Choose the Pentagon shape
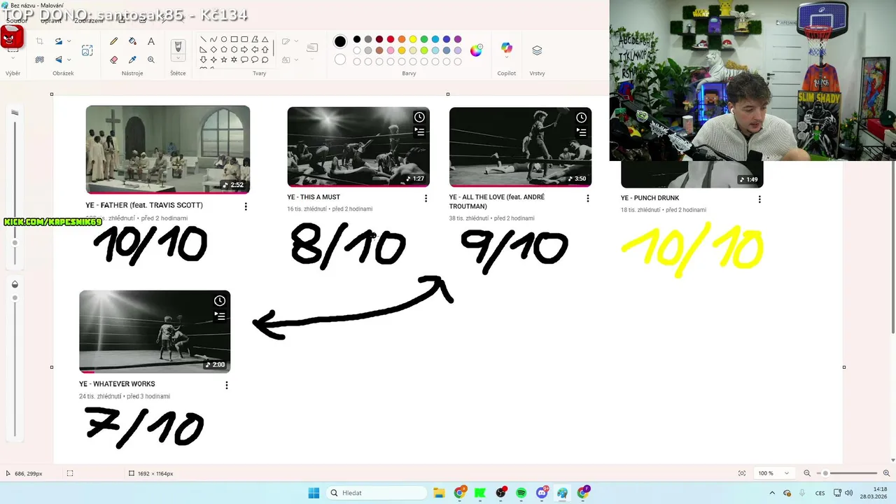Viewport: 896px width, 504px height. (224, 50)
